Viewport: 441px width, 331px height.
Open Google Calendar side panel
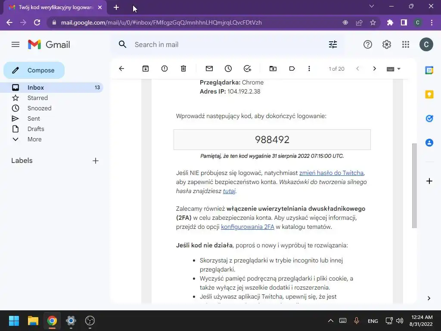429,70
